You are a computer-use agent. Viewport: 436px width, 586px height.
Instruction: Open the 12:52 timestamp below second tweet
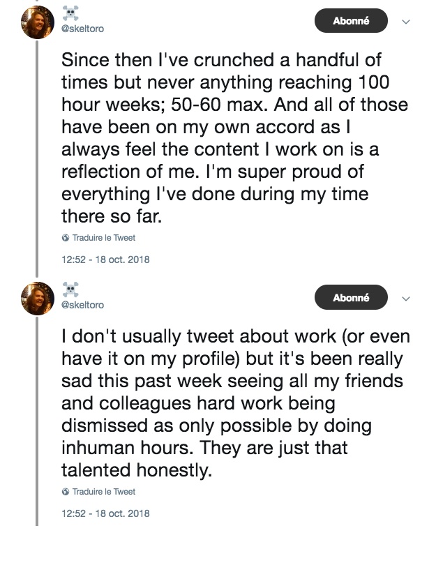tap(105, 513)
